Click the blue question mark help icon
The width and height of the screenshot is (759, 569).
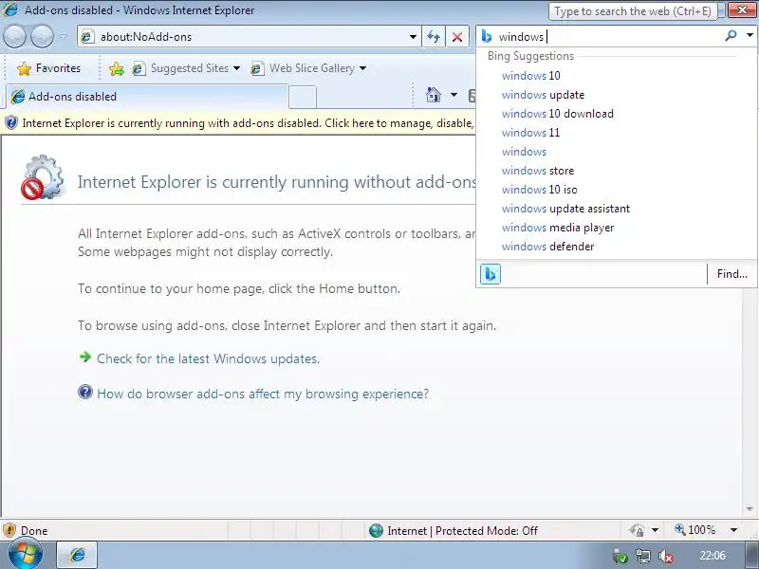[x=85, y=392]
